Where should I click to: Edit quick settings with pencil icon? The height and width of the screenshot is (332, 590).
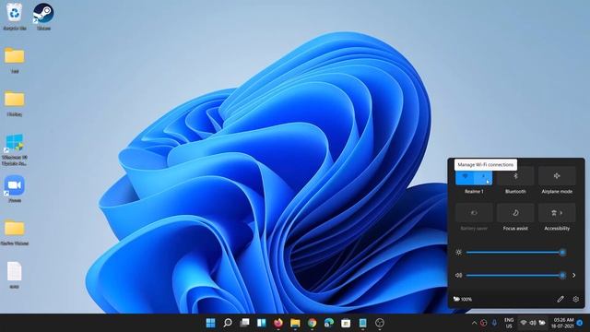coord(560,299)
